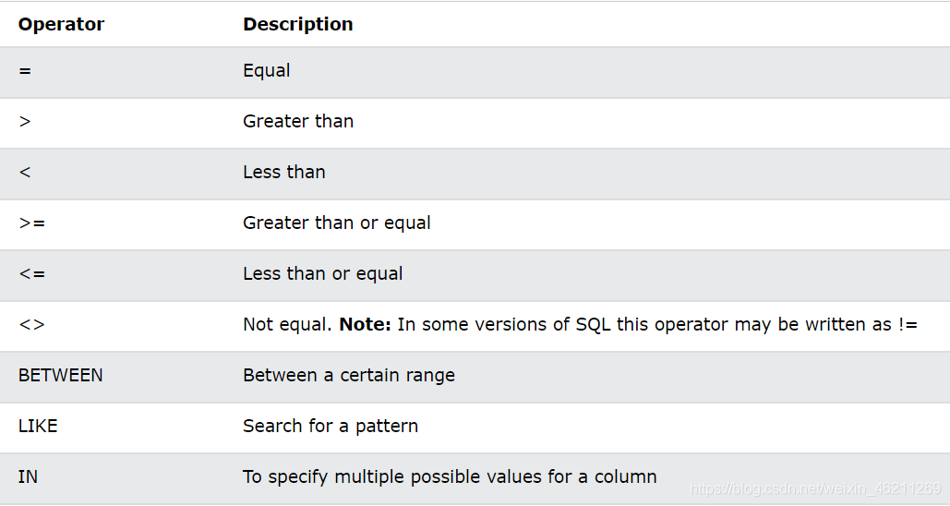Select the = operator cell
The height and width of the screenshot is (506, 950).
(x=25, y=71)
